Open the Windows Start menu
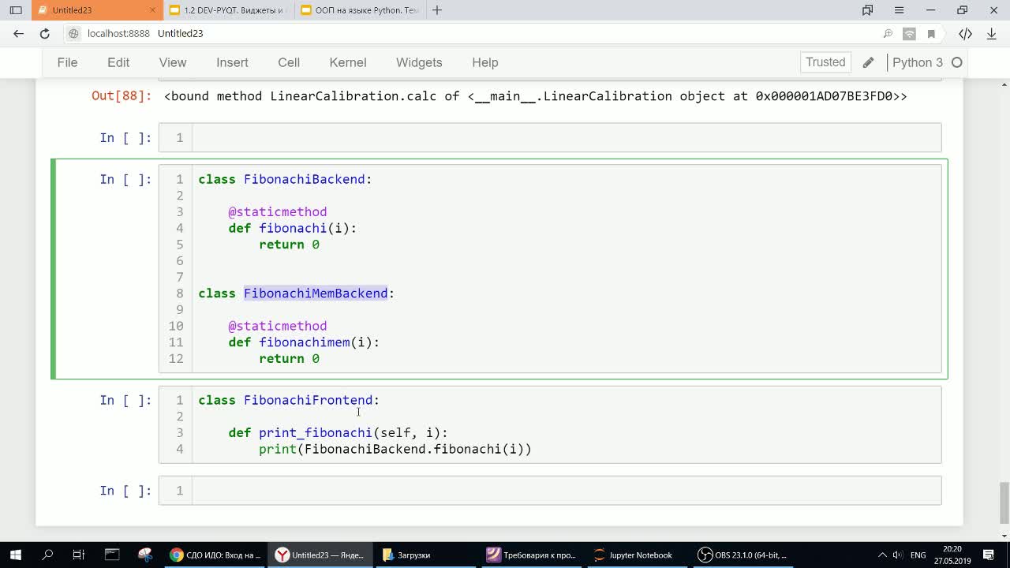 15,555
